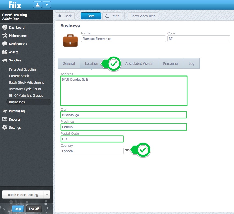Viewport: 234px width, 214px height.
Task: Open the Country dropdown arrow
Action: pyautogui.click(x=127, y=150)
